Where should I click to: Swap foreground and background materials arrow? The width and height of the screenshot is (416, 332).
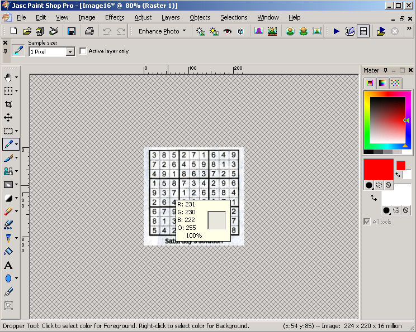tap(398, 175)
